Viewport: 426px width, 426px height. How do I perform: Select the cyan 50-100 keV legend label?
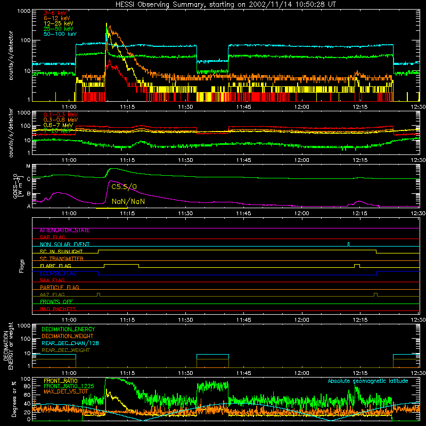(60, 34)
